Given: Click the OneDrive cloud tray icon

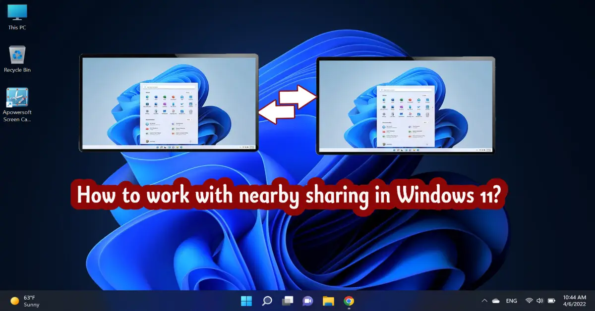Looking at the screenshot, I should click(495, 301).
